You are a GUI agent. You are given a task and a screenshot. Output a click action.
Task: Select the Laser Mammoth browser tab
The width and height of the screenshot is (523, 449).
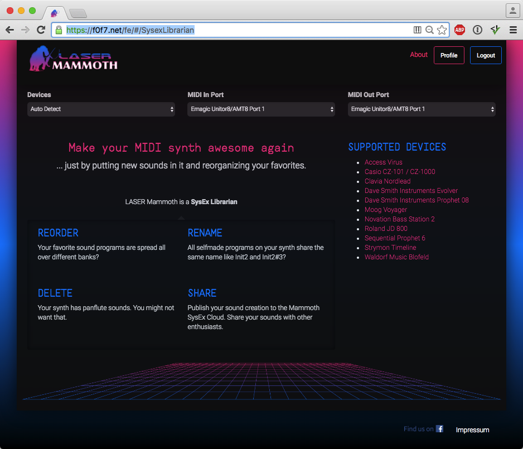tap(55, 13)
